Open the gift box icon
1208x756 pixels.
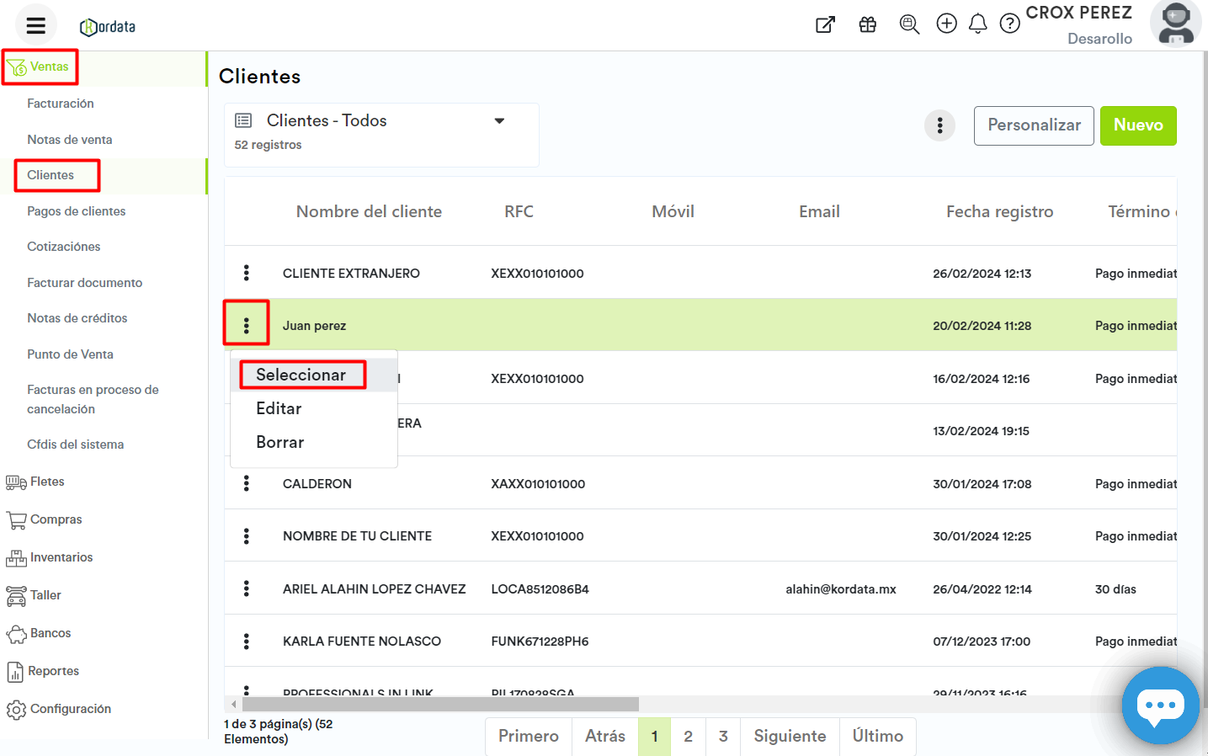(867, 24)
